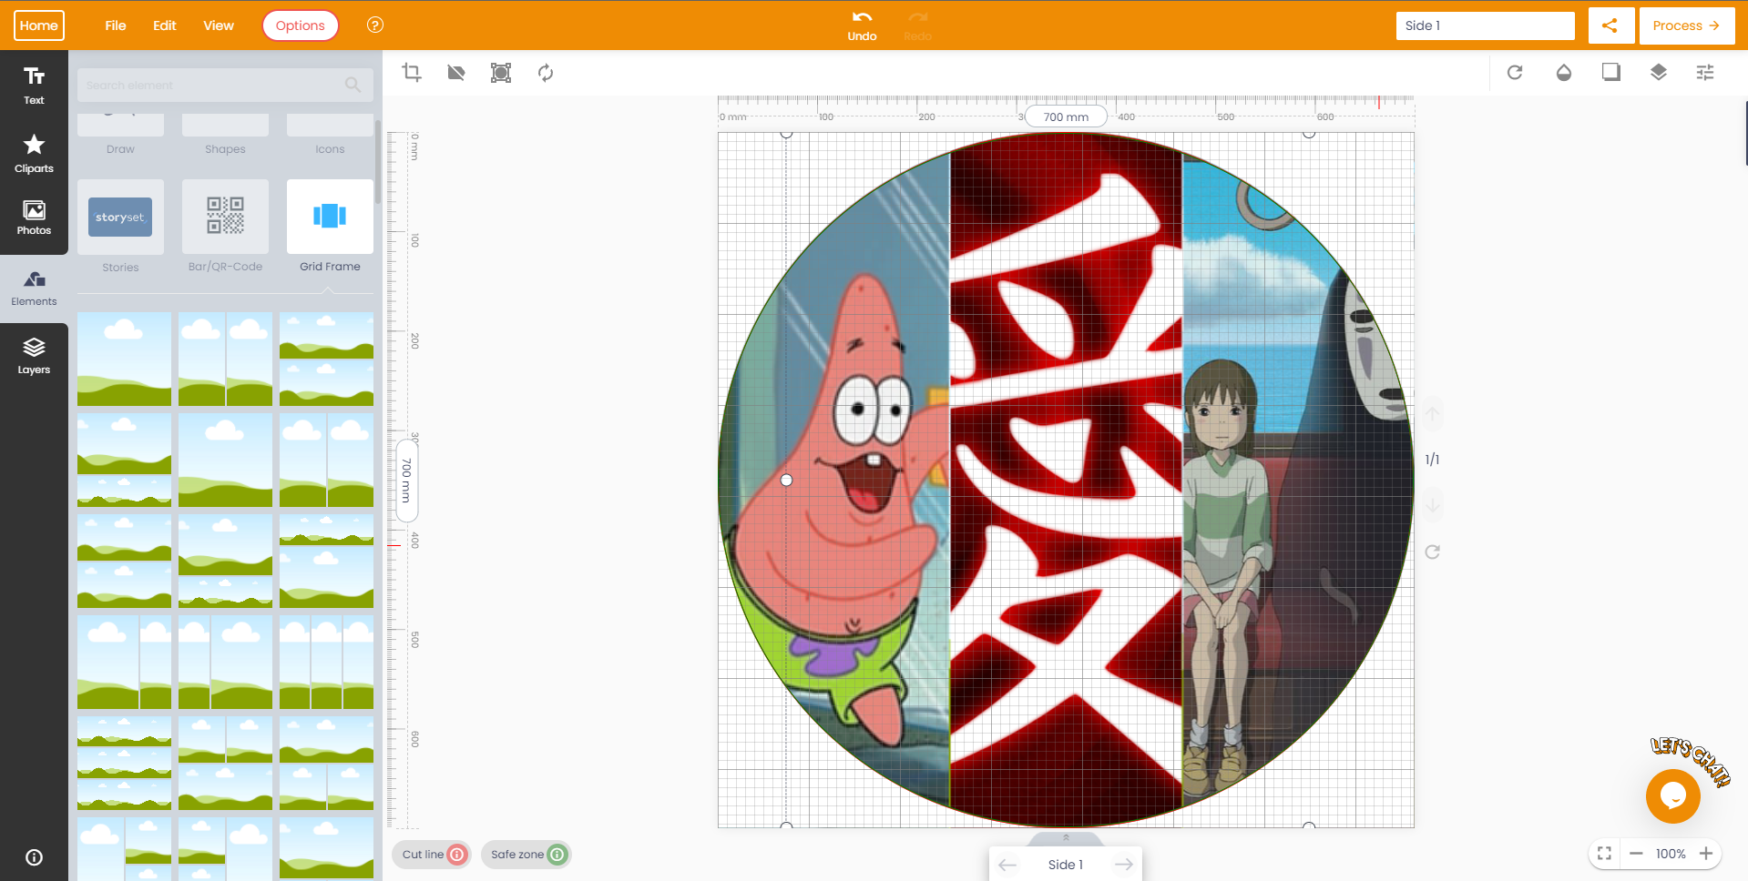Open the Photos panel
The width and height of the screenshot is (1748, 881).
coord(34,218)
